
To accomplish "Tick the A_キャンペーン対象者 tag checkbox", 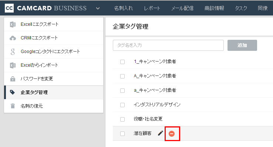I will pos(122,76).
